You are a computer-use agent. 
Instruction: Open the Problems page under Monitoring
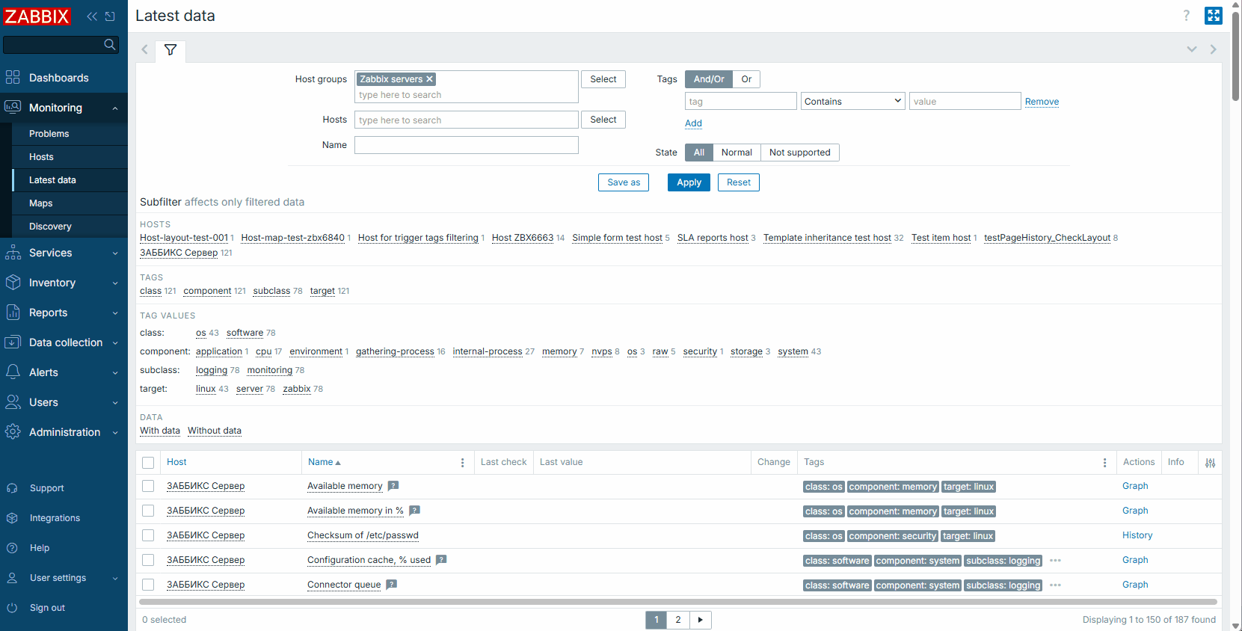pos(49,134)
